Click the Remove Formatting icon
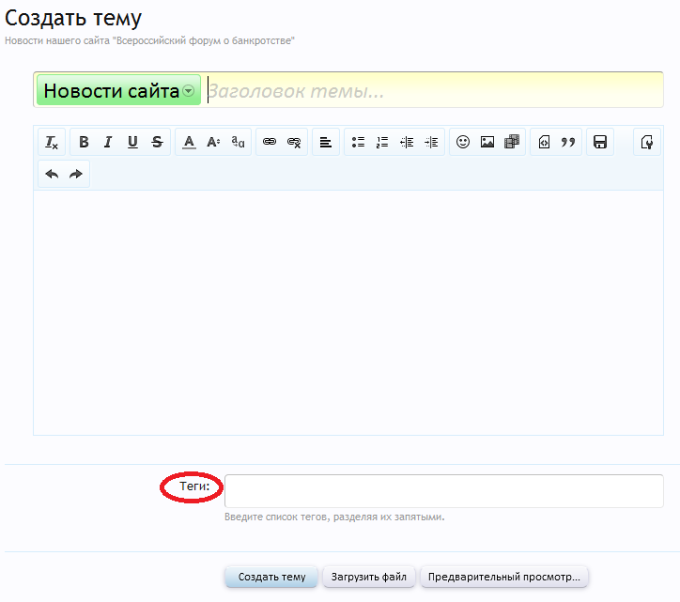 (x=52, y=142)
